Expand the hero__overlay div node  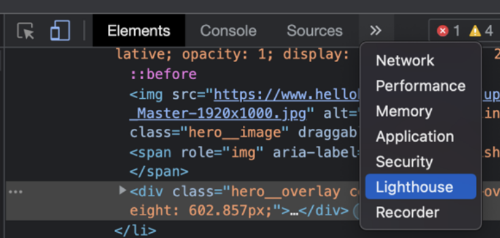point(122,190)
